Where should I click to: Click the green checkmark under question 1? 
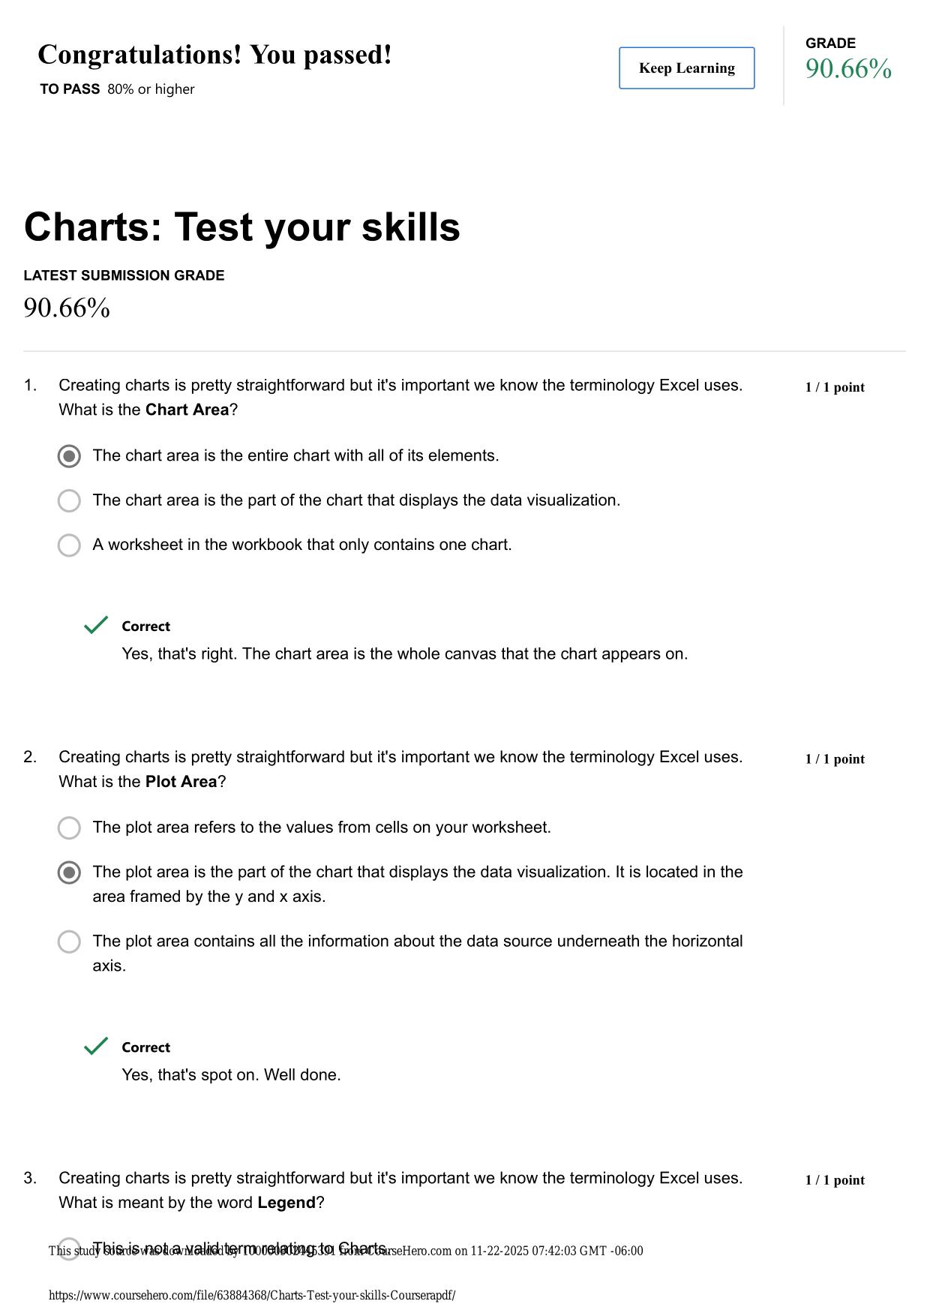coord(96,625)
